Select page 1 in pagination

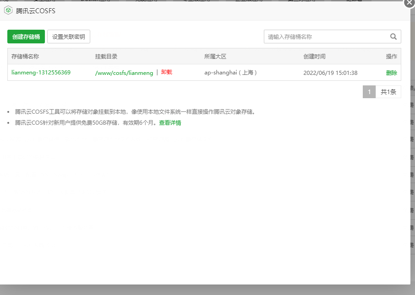coord(369,92)
